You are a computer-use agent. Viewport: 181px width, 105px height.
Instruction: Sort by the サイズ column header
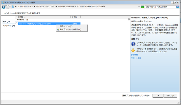76,17
